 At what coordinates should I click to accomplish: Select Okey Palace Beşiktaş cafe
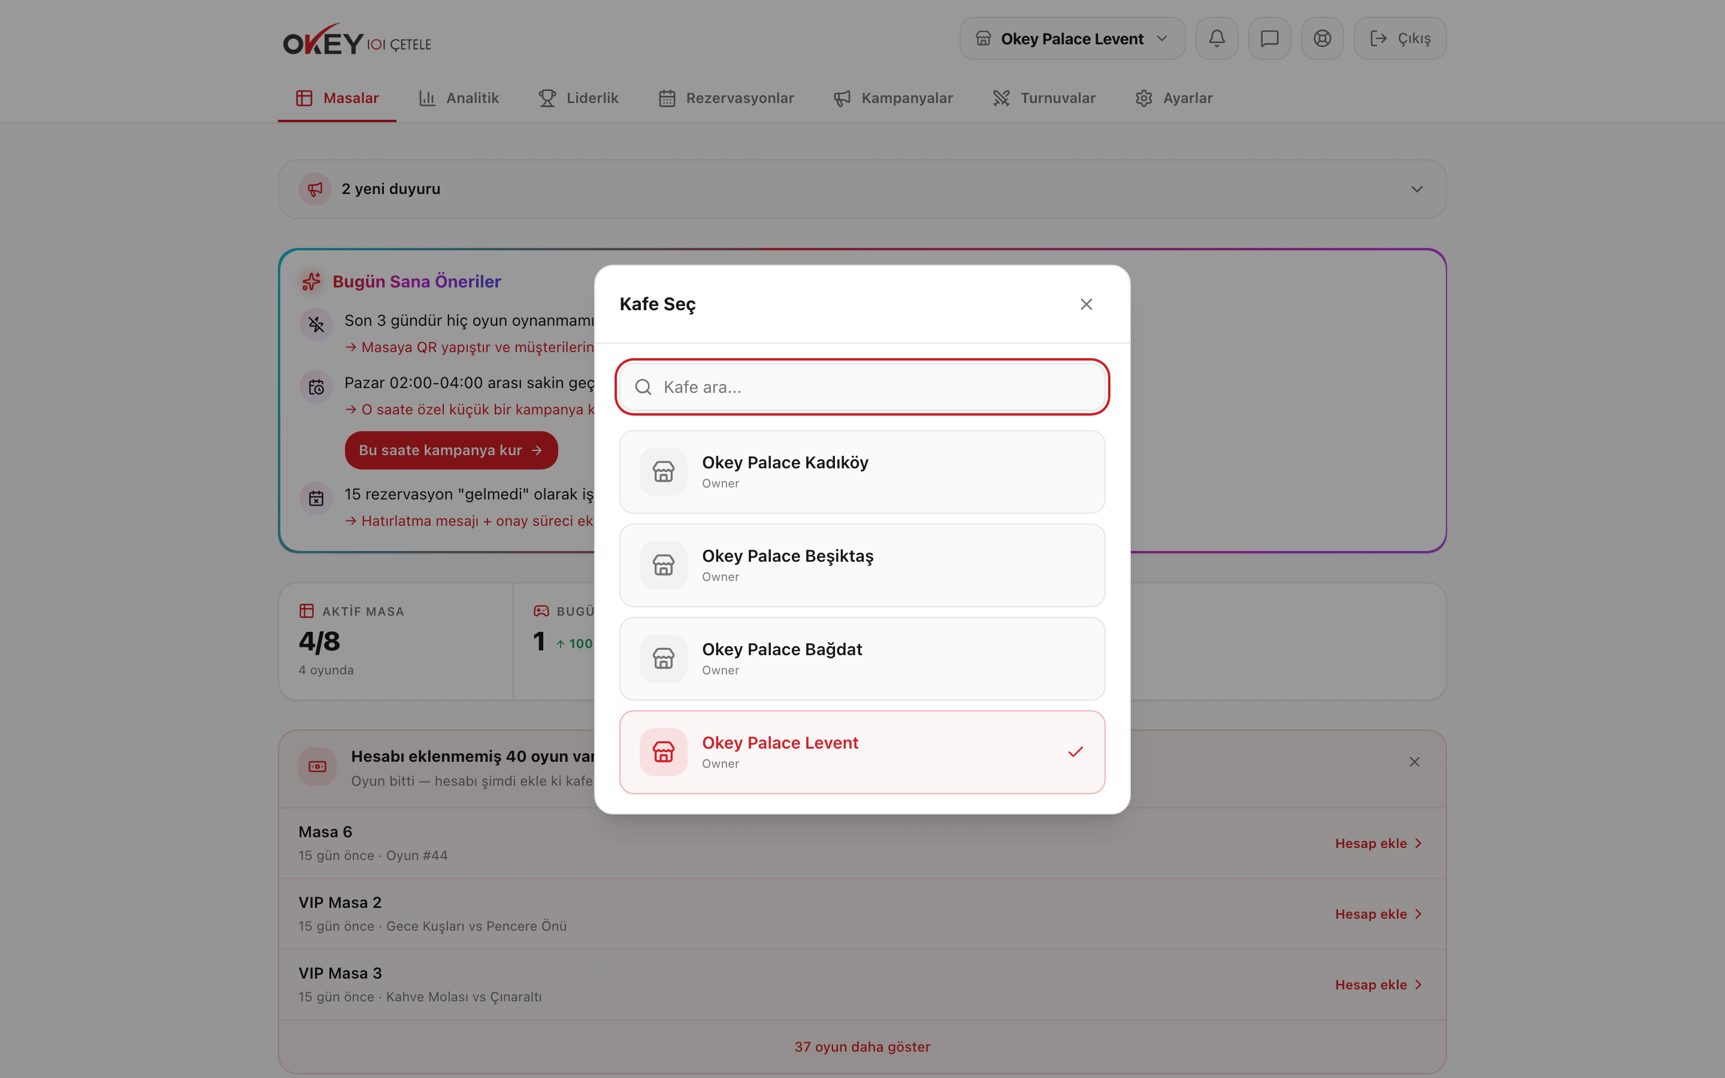coord(862,565)
